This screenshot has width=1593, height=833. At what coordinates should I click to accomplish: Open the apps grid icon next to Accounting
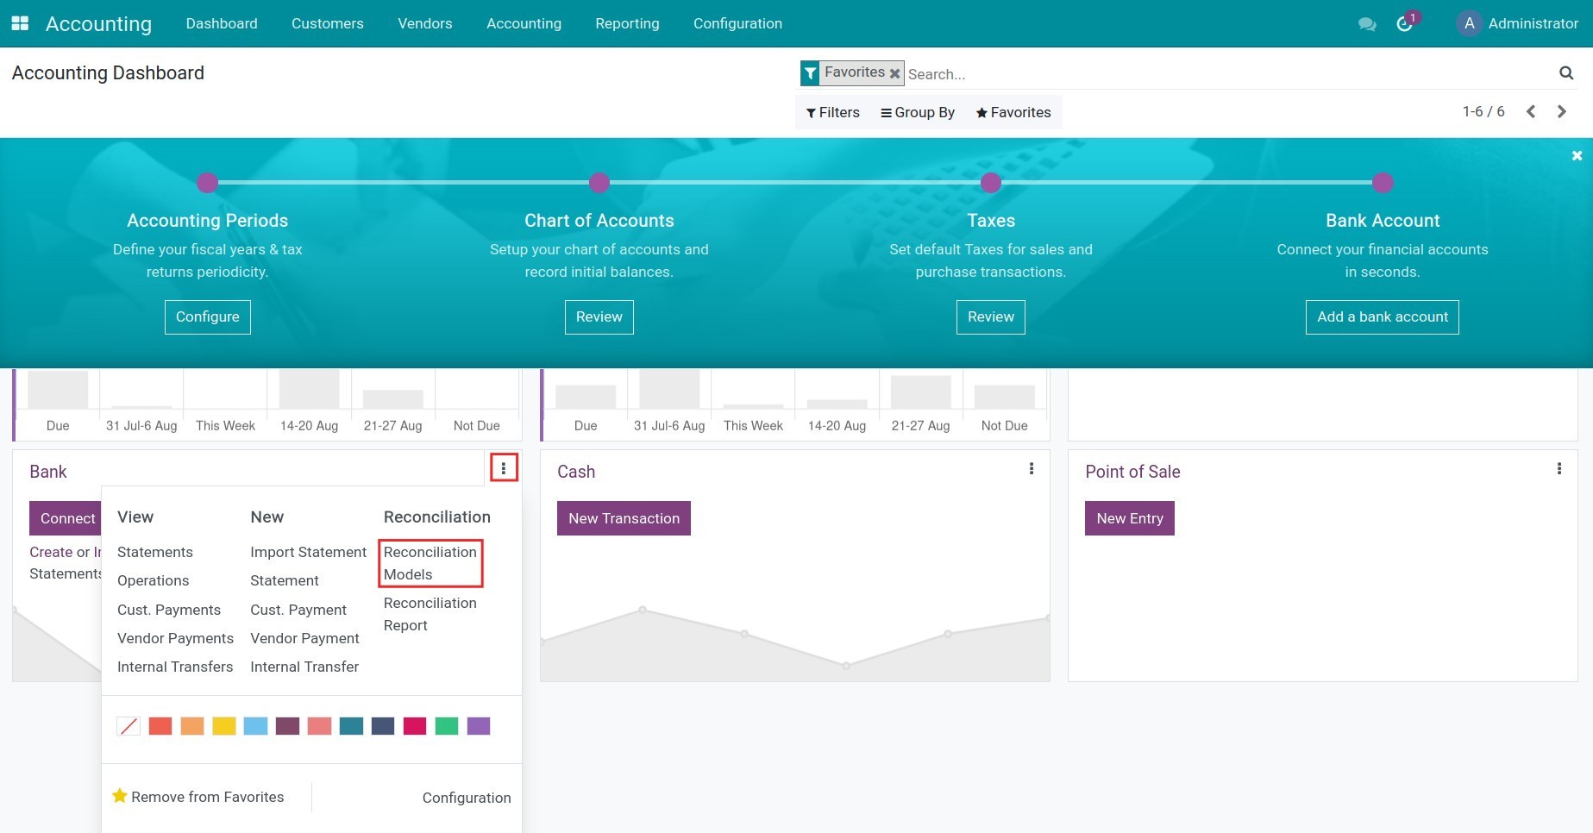pyautogui.click(x=19, y=23)
